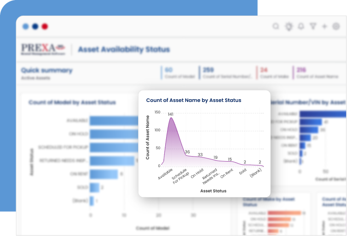Click the Count of Asset Name chart title
The height and width of the screenshot is (236, 347).
(193, 100)
